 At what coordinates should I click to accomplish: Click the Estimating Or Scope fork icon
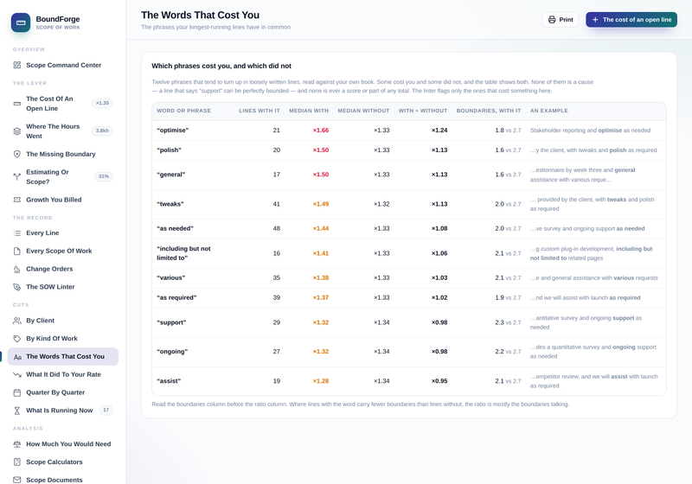click(16, 177)
